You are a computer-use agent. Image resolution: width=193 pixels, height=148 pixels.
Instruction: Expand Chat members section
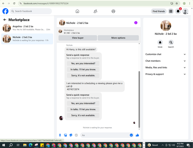click(x=166, y=61)
